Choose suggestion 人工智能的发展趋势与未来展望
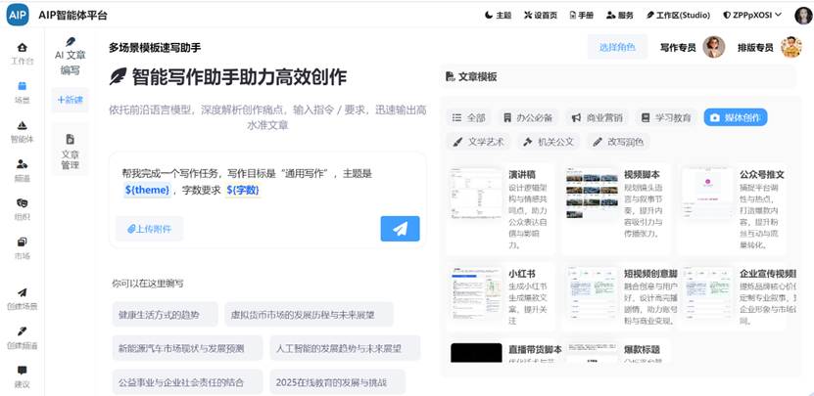Image resolution: width=814 pixels, height=396 pixels. (x=345, y=348)
